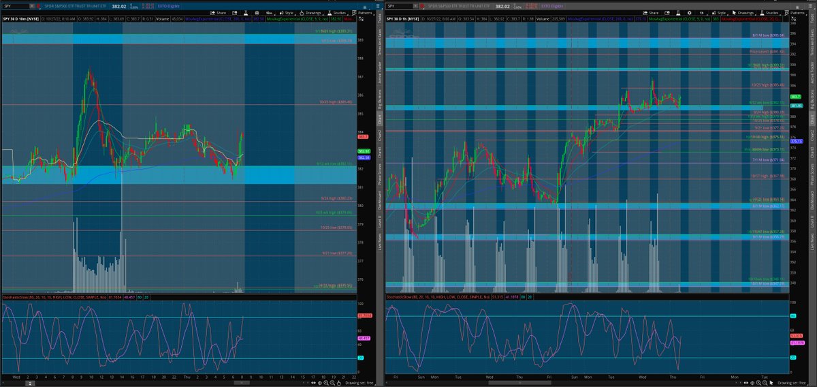The height and width of the screenshot is (387, 817).
Task: Click zoom in magnifier below left chart
Action: pyautogui.click(x=326, y=383)
